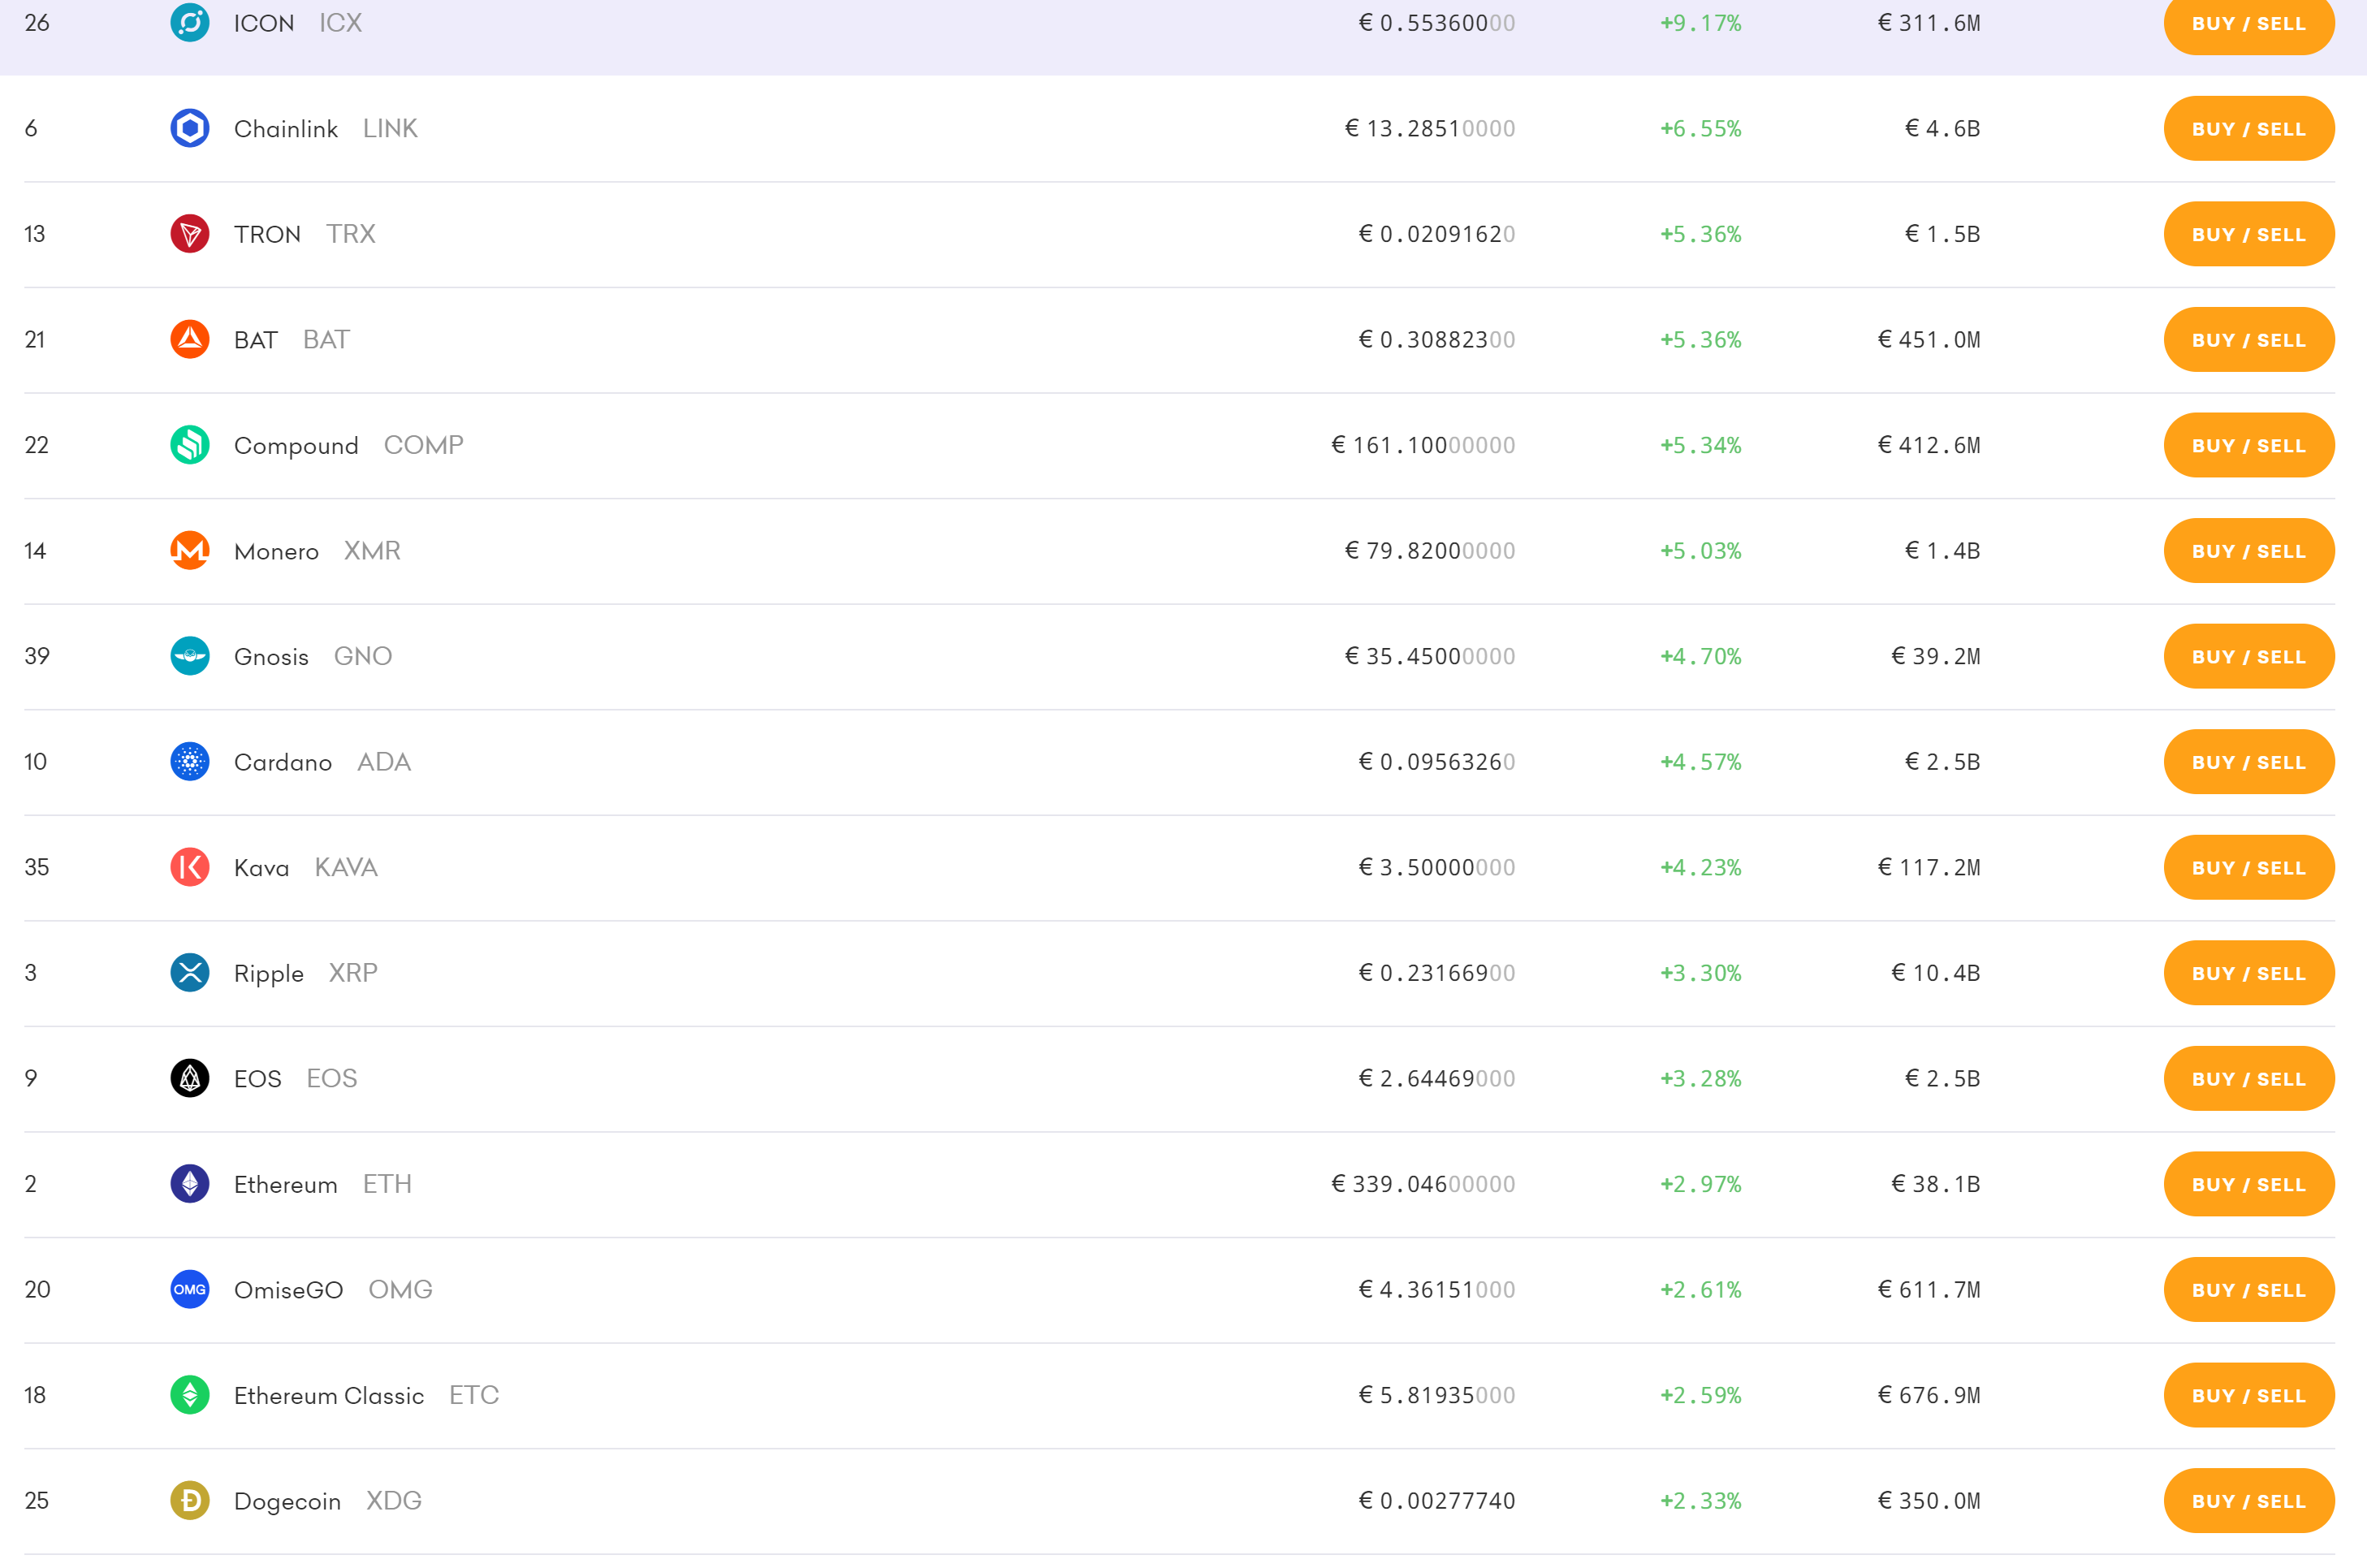Click Kava market cap € 117.2M
Viewport: 2367px width, 1568px height.
[1929, 867]
